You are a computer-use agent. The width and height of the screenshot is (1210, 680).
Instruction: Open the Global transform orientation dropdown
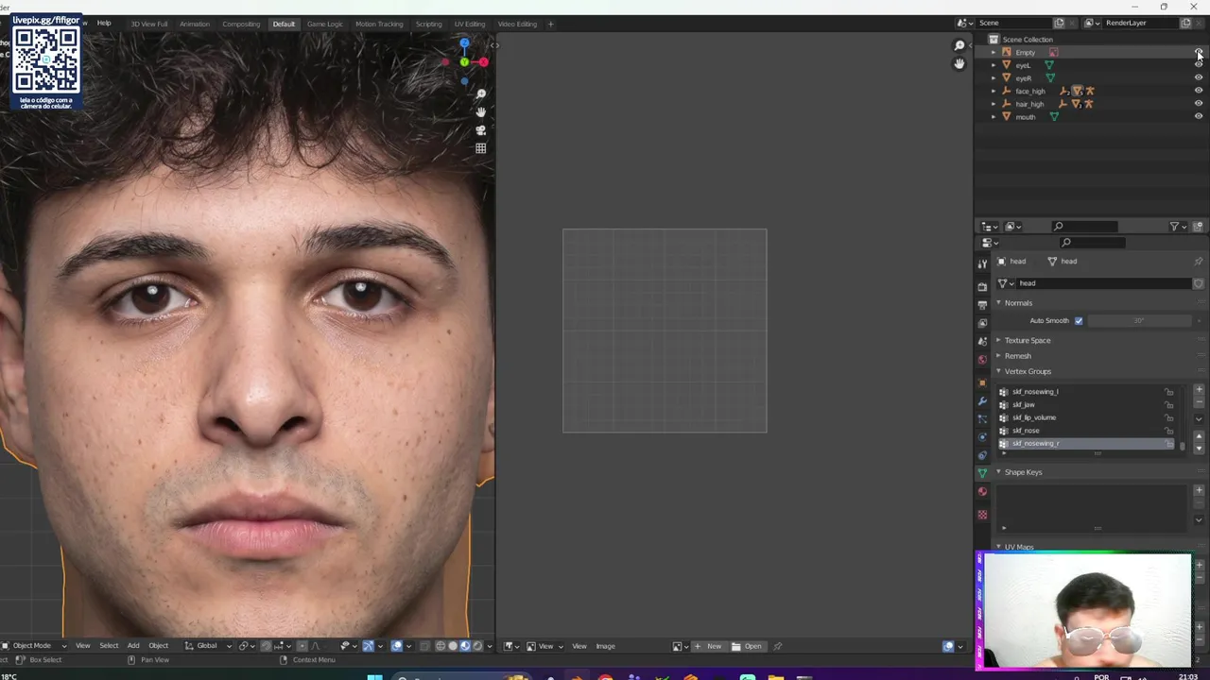point(206,646)
